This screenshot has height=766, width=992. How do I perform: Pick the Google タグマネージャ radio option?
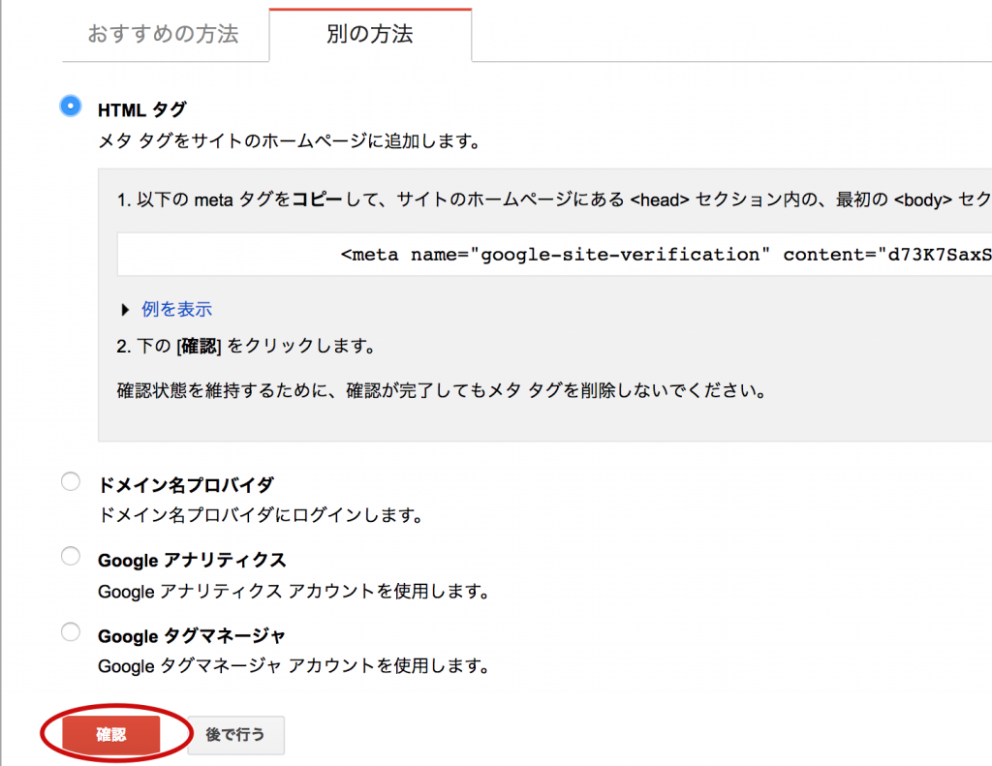[x=70, y=631]
